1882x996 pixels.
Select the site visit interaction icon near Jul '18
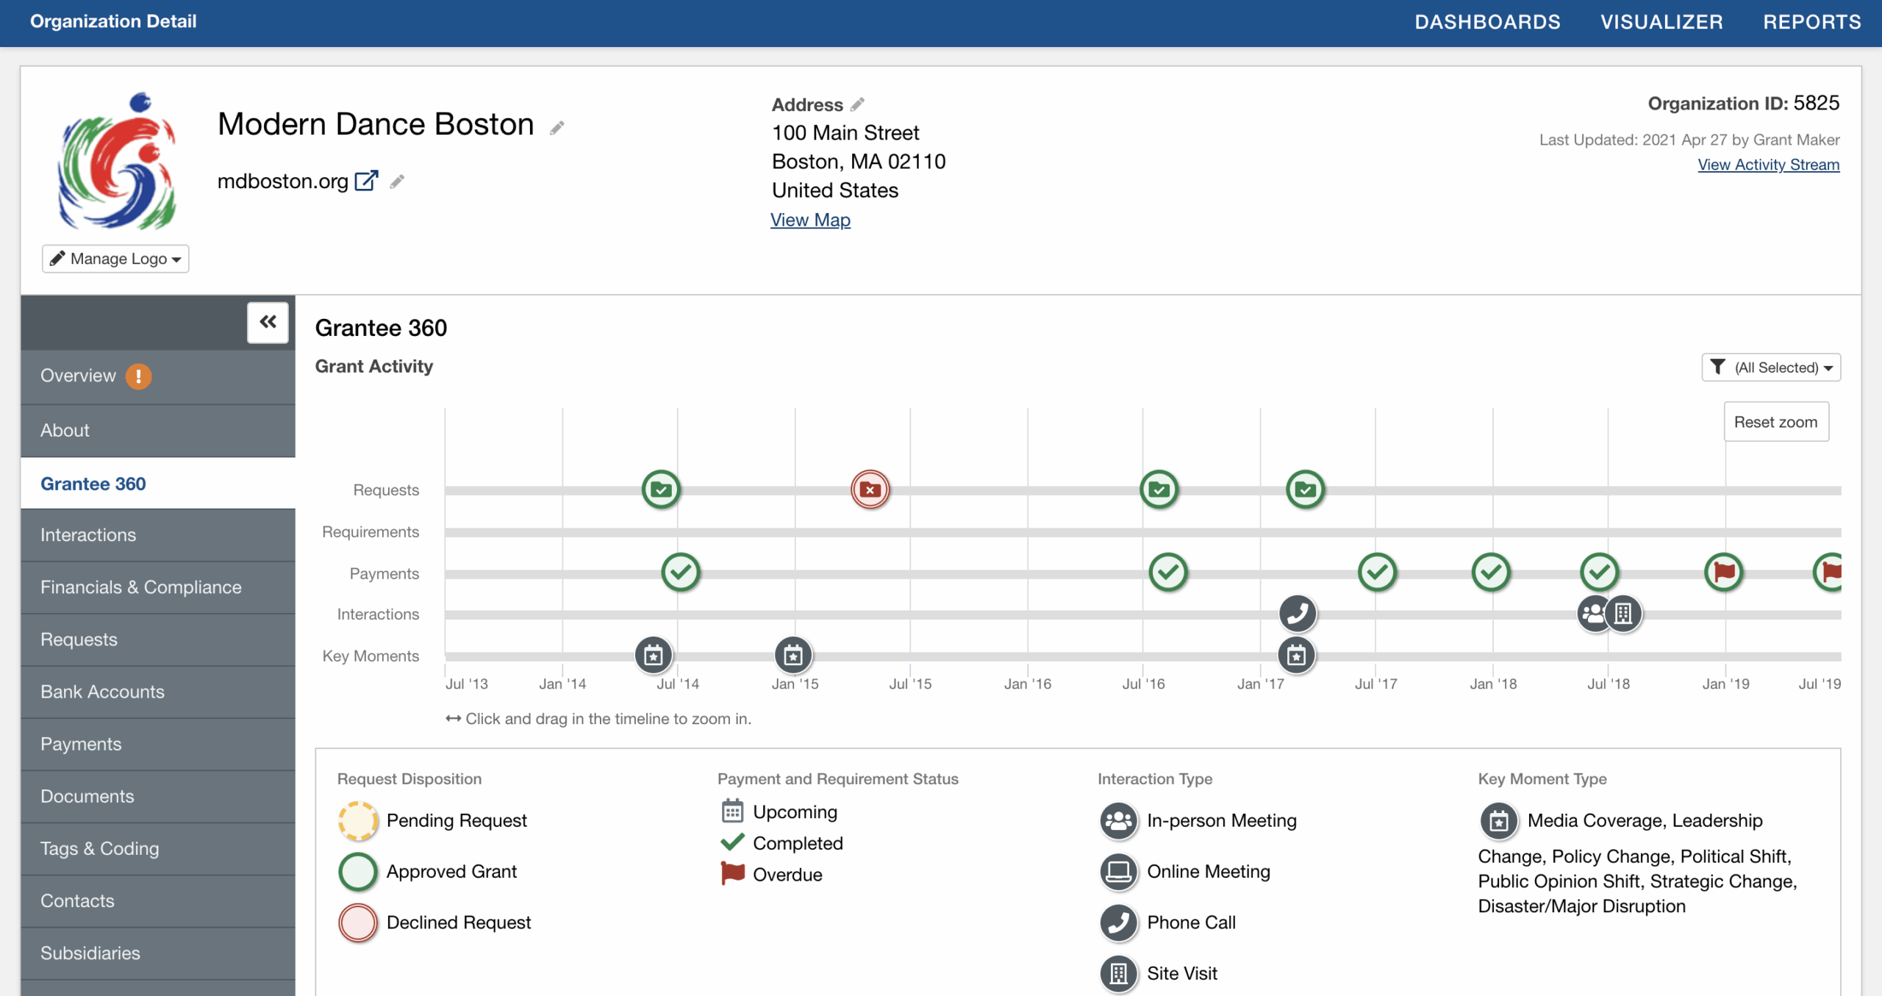[x=1623, y=614]
